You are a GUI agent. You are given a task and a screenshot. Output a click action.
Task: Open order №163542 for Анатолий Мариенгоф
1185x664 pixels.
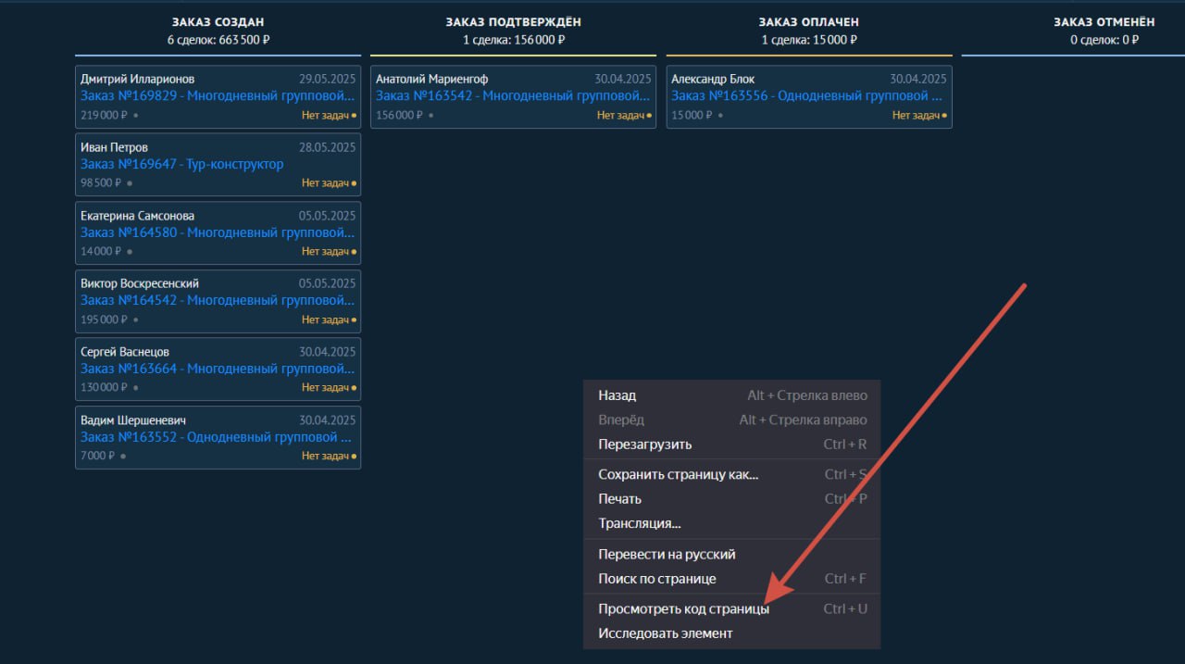click(x=513, y=95)
